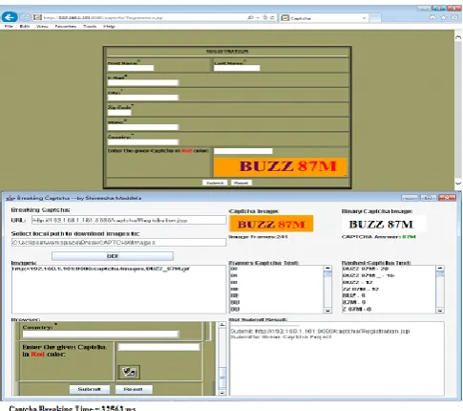Click the GO! button in Breaking Captcha
Viewport: 463px width, 411px height.
pyautogui.click(x=113, y=256)
